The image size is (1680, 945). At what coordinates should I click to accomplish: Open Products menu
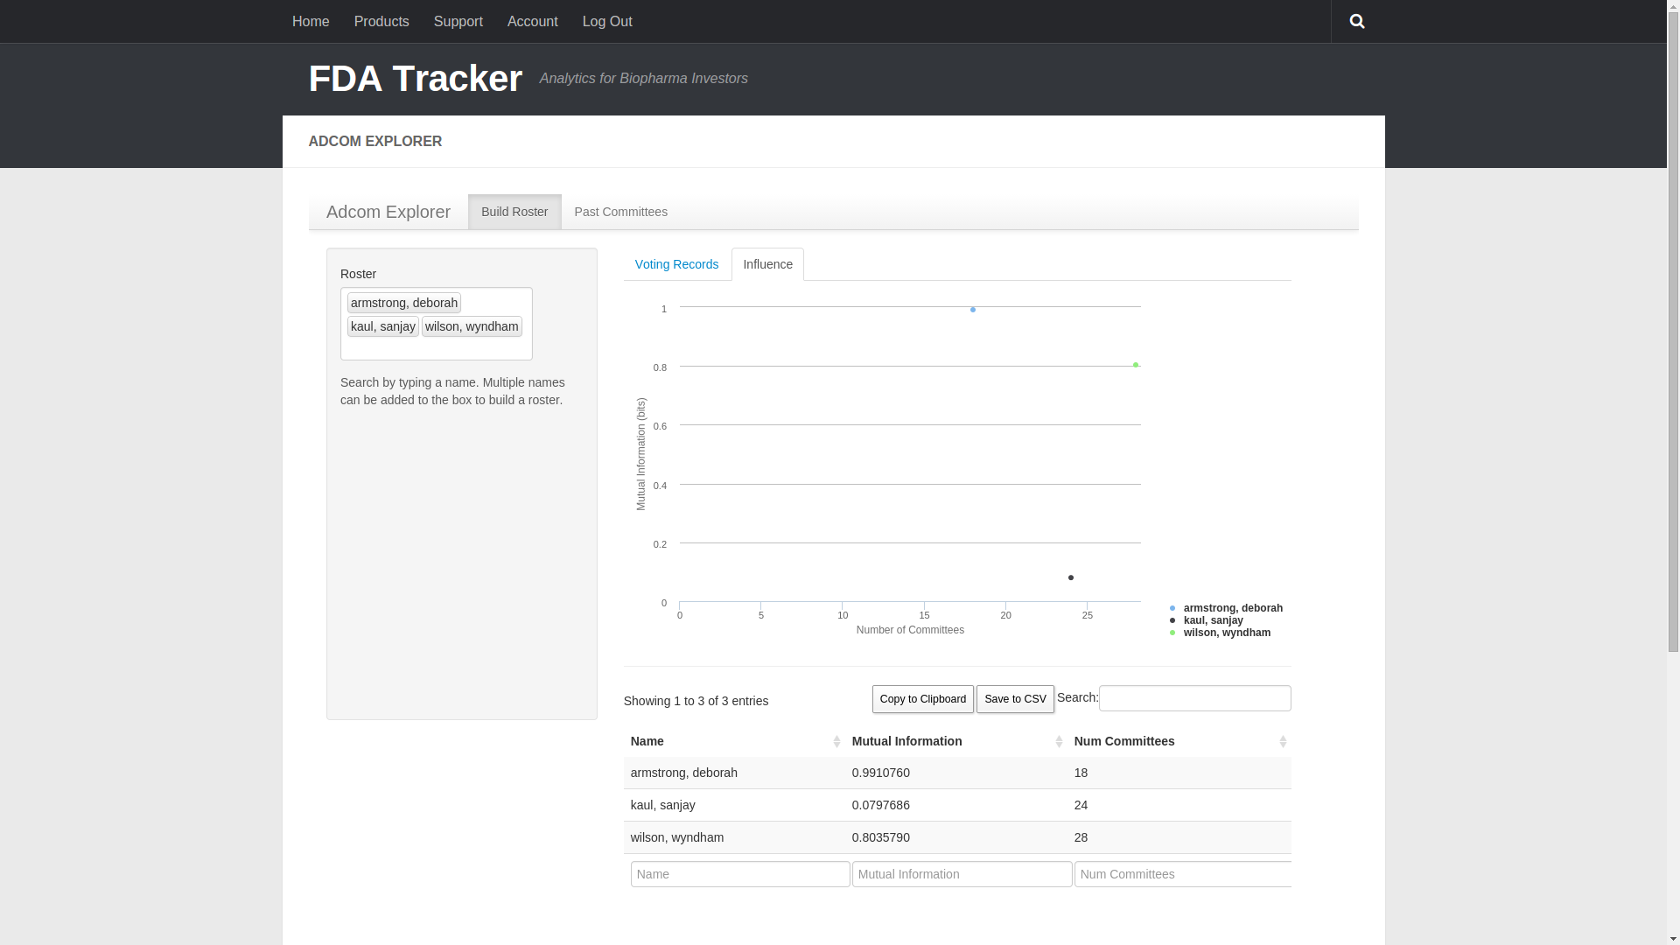click(x=381, y=21)
